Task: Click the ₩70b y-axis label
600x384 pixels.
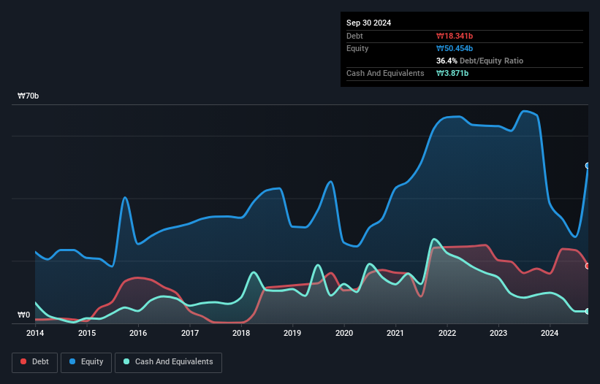Action: coord(28,96)
